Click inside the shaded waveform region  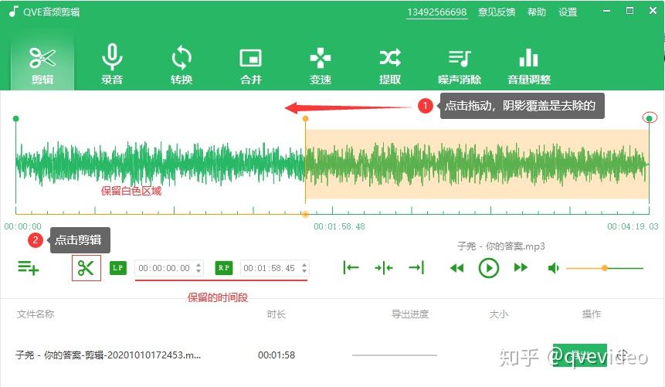point(477,165)
